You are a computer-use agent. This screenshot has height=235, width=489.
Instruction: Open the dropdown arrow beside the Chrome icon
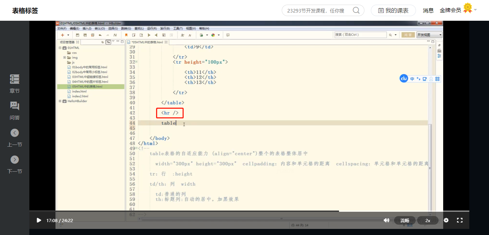click(x=218, y=35)
